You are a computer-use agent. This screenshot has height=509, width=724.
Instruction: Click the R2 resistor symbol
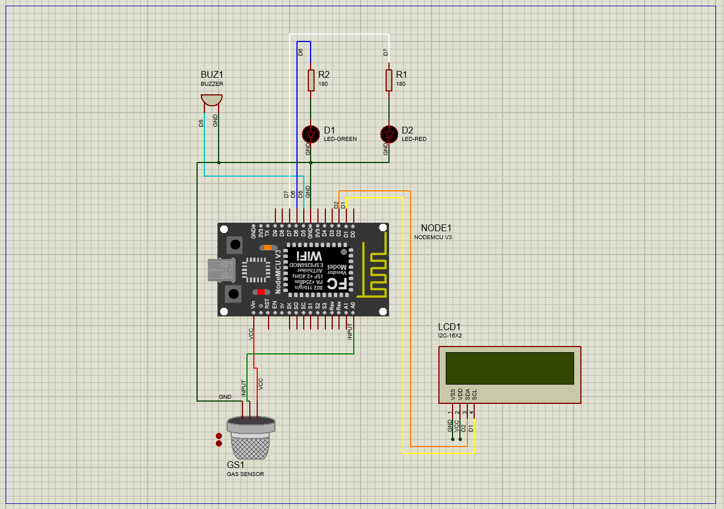311,80
